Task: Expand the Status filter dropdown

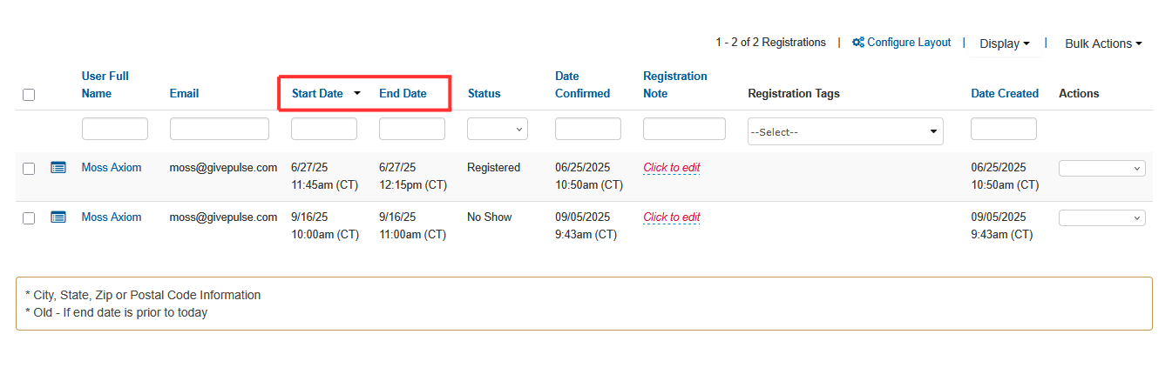Action: pos(498,129)
